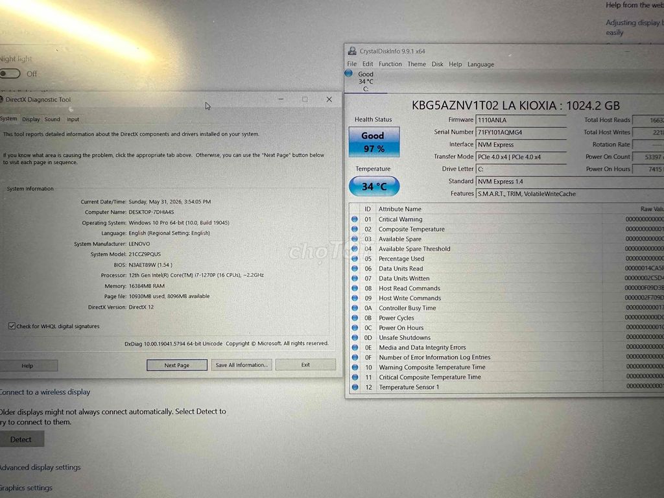Image resolution: width=664 pixels, height=498 pixels.
Task: Click the Interface field NVM Express
Action: 521,145
